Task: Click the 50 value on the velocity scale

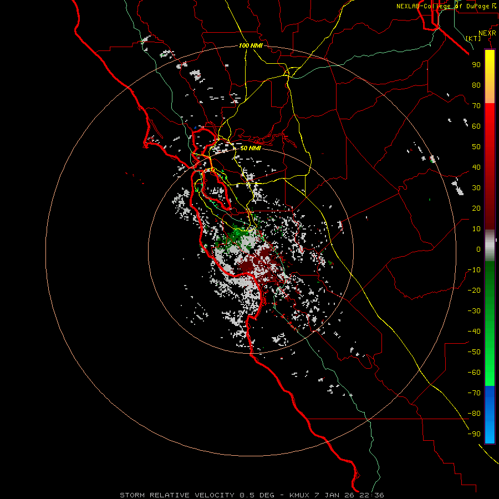Action: pyautogui.click(x=476, y=147)
